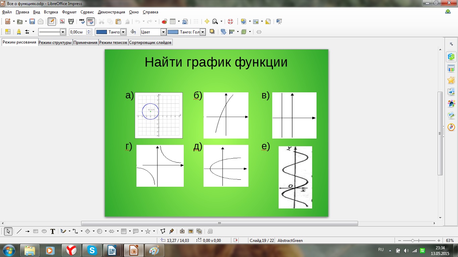Switch to the Режим структуры tab
The image size is (458, 257).
55,42
